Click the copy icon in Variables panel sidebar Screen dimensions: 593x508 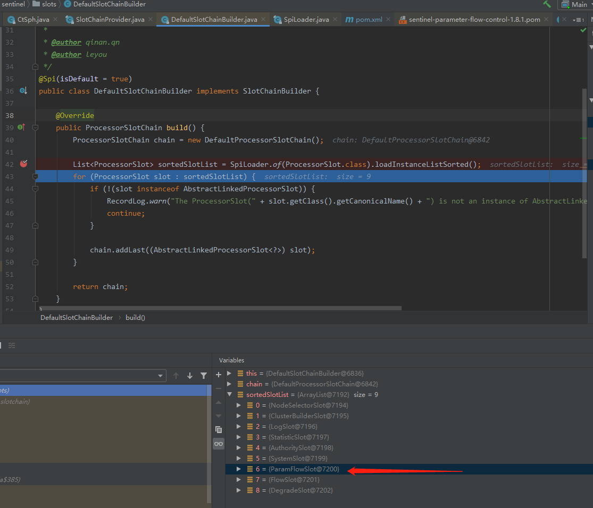[x=218, y=429]
